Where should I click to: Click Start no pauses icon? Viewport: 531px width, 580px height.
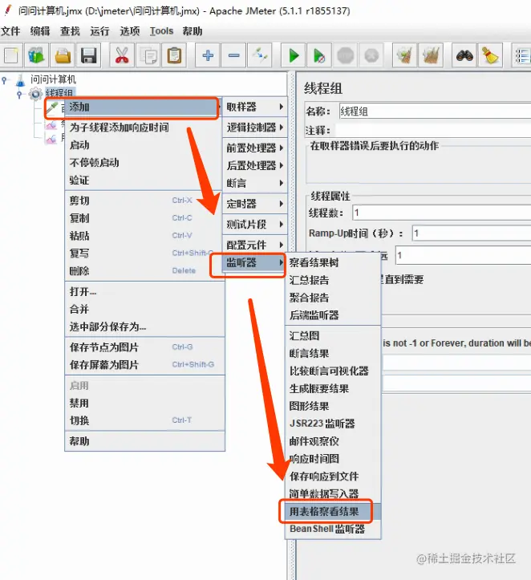click(319, 56)
